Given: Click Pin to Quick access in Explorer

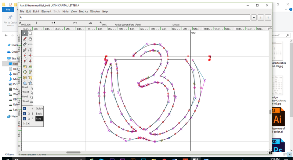Looking at the screenshot, I should pyautogui.click(x=10, y=20).
